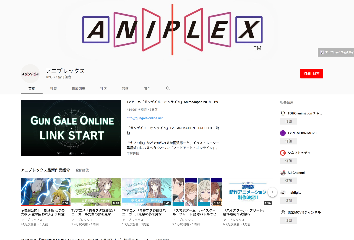Open the ガンゲイル・オンライン AnimeJapan 2018 PV title
The image size is (354, 240).
[172, 102]
